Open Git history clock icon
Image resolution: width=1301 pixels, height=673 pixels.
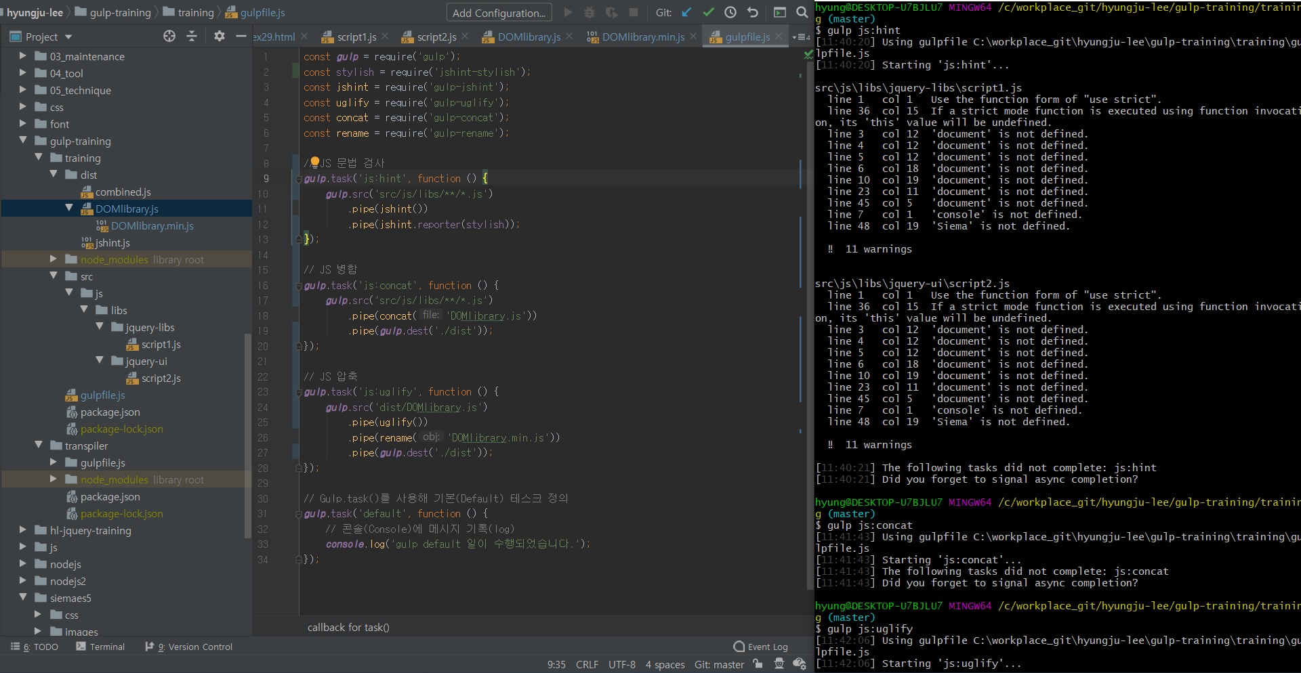pyautogui.click(x=730, y=12)
